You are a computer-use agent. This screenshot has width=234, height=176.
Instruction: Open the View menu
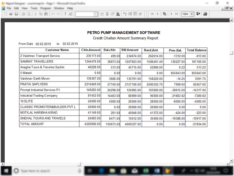click(x=25, y=8)
